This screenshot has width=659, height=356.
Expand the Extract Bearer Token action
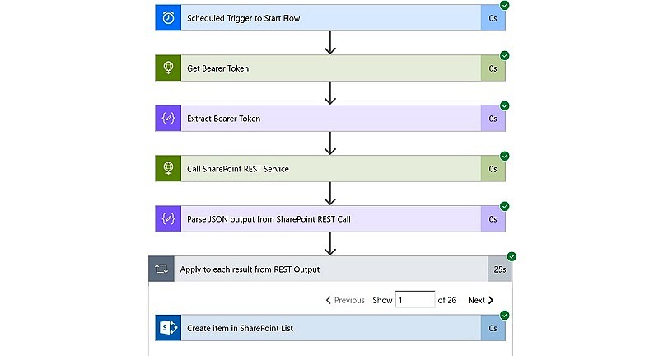[331, 119]
